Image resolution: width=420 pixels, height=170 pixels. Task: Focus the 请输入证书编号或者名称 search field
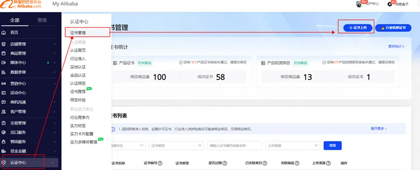pos(235,145)
